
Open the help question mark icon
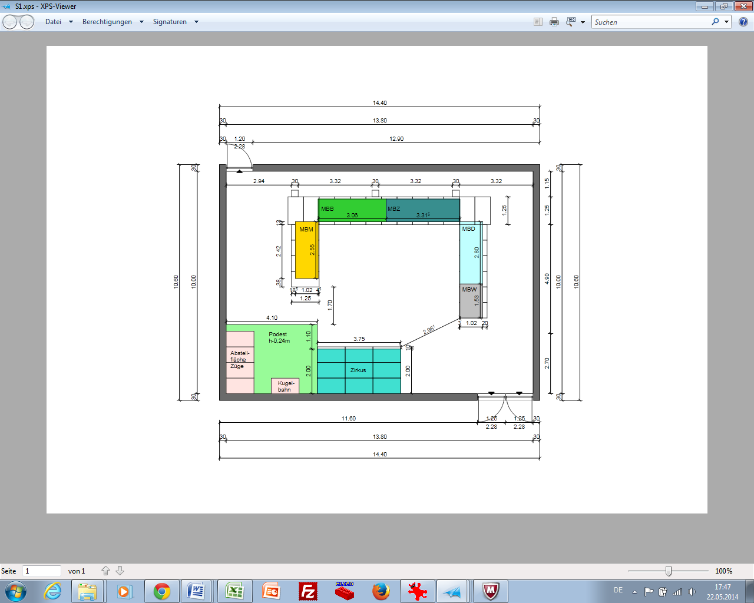pos(743,22)
